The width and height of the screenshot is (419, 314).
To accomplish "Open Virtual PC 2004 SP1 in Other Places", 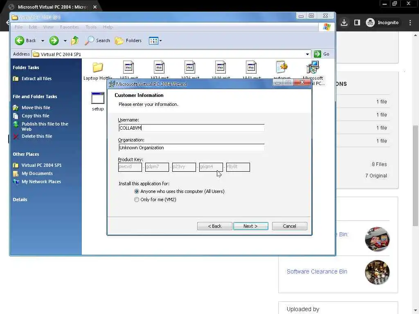I will point(41,165).
